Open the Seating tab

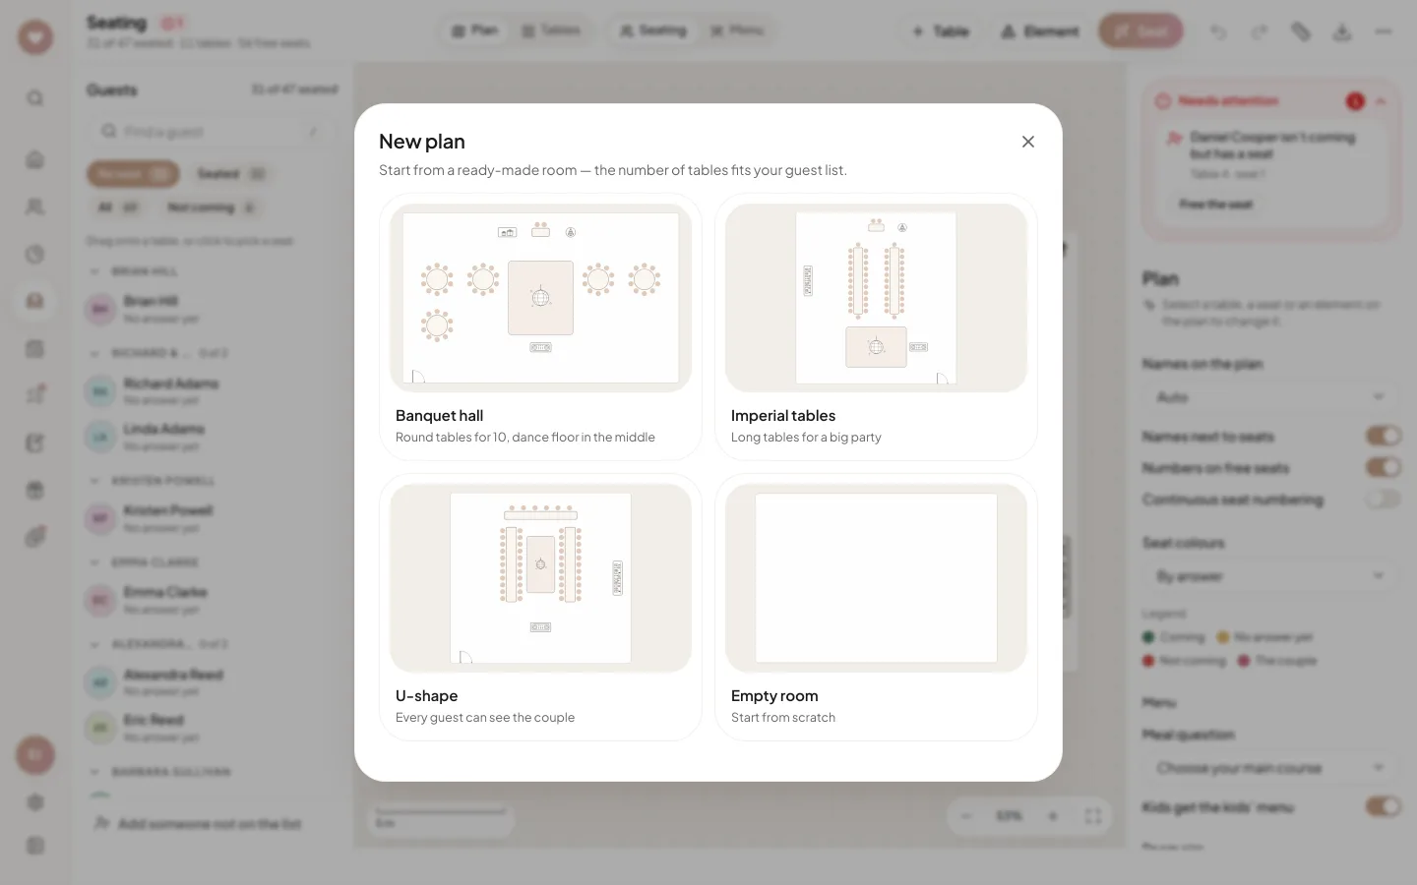click(x=652, y=30)
